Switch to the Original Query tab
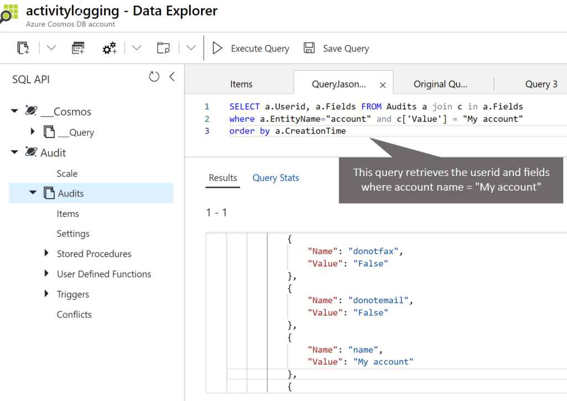The height and width of the screenshot is (401, 567). pyautogui.click(x=440, y=84)
